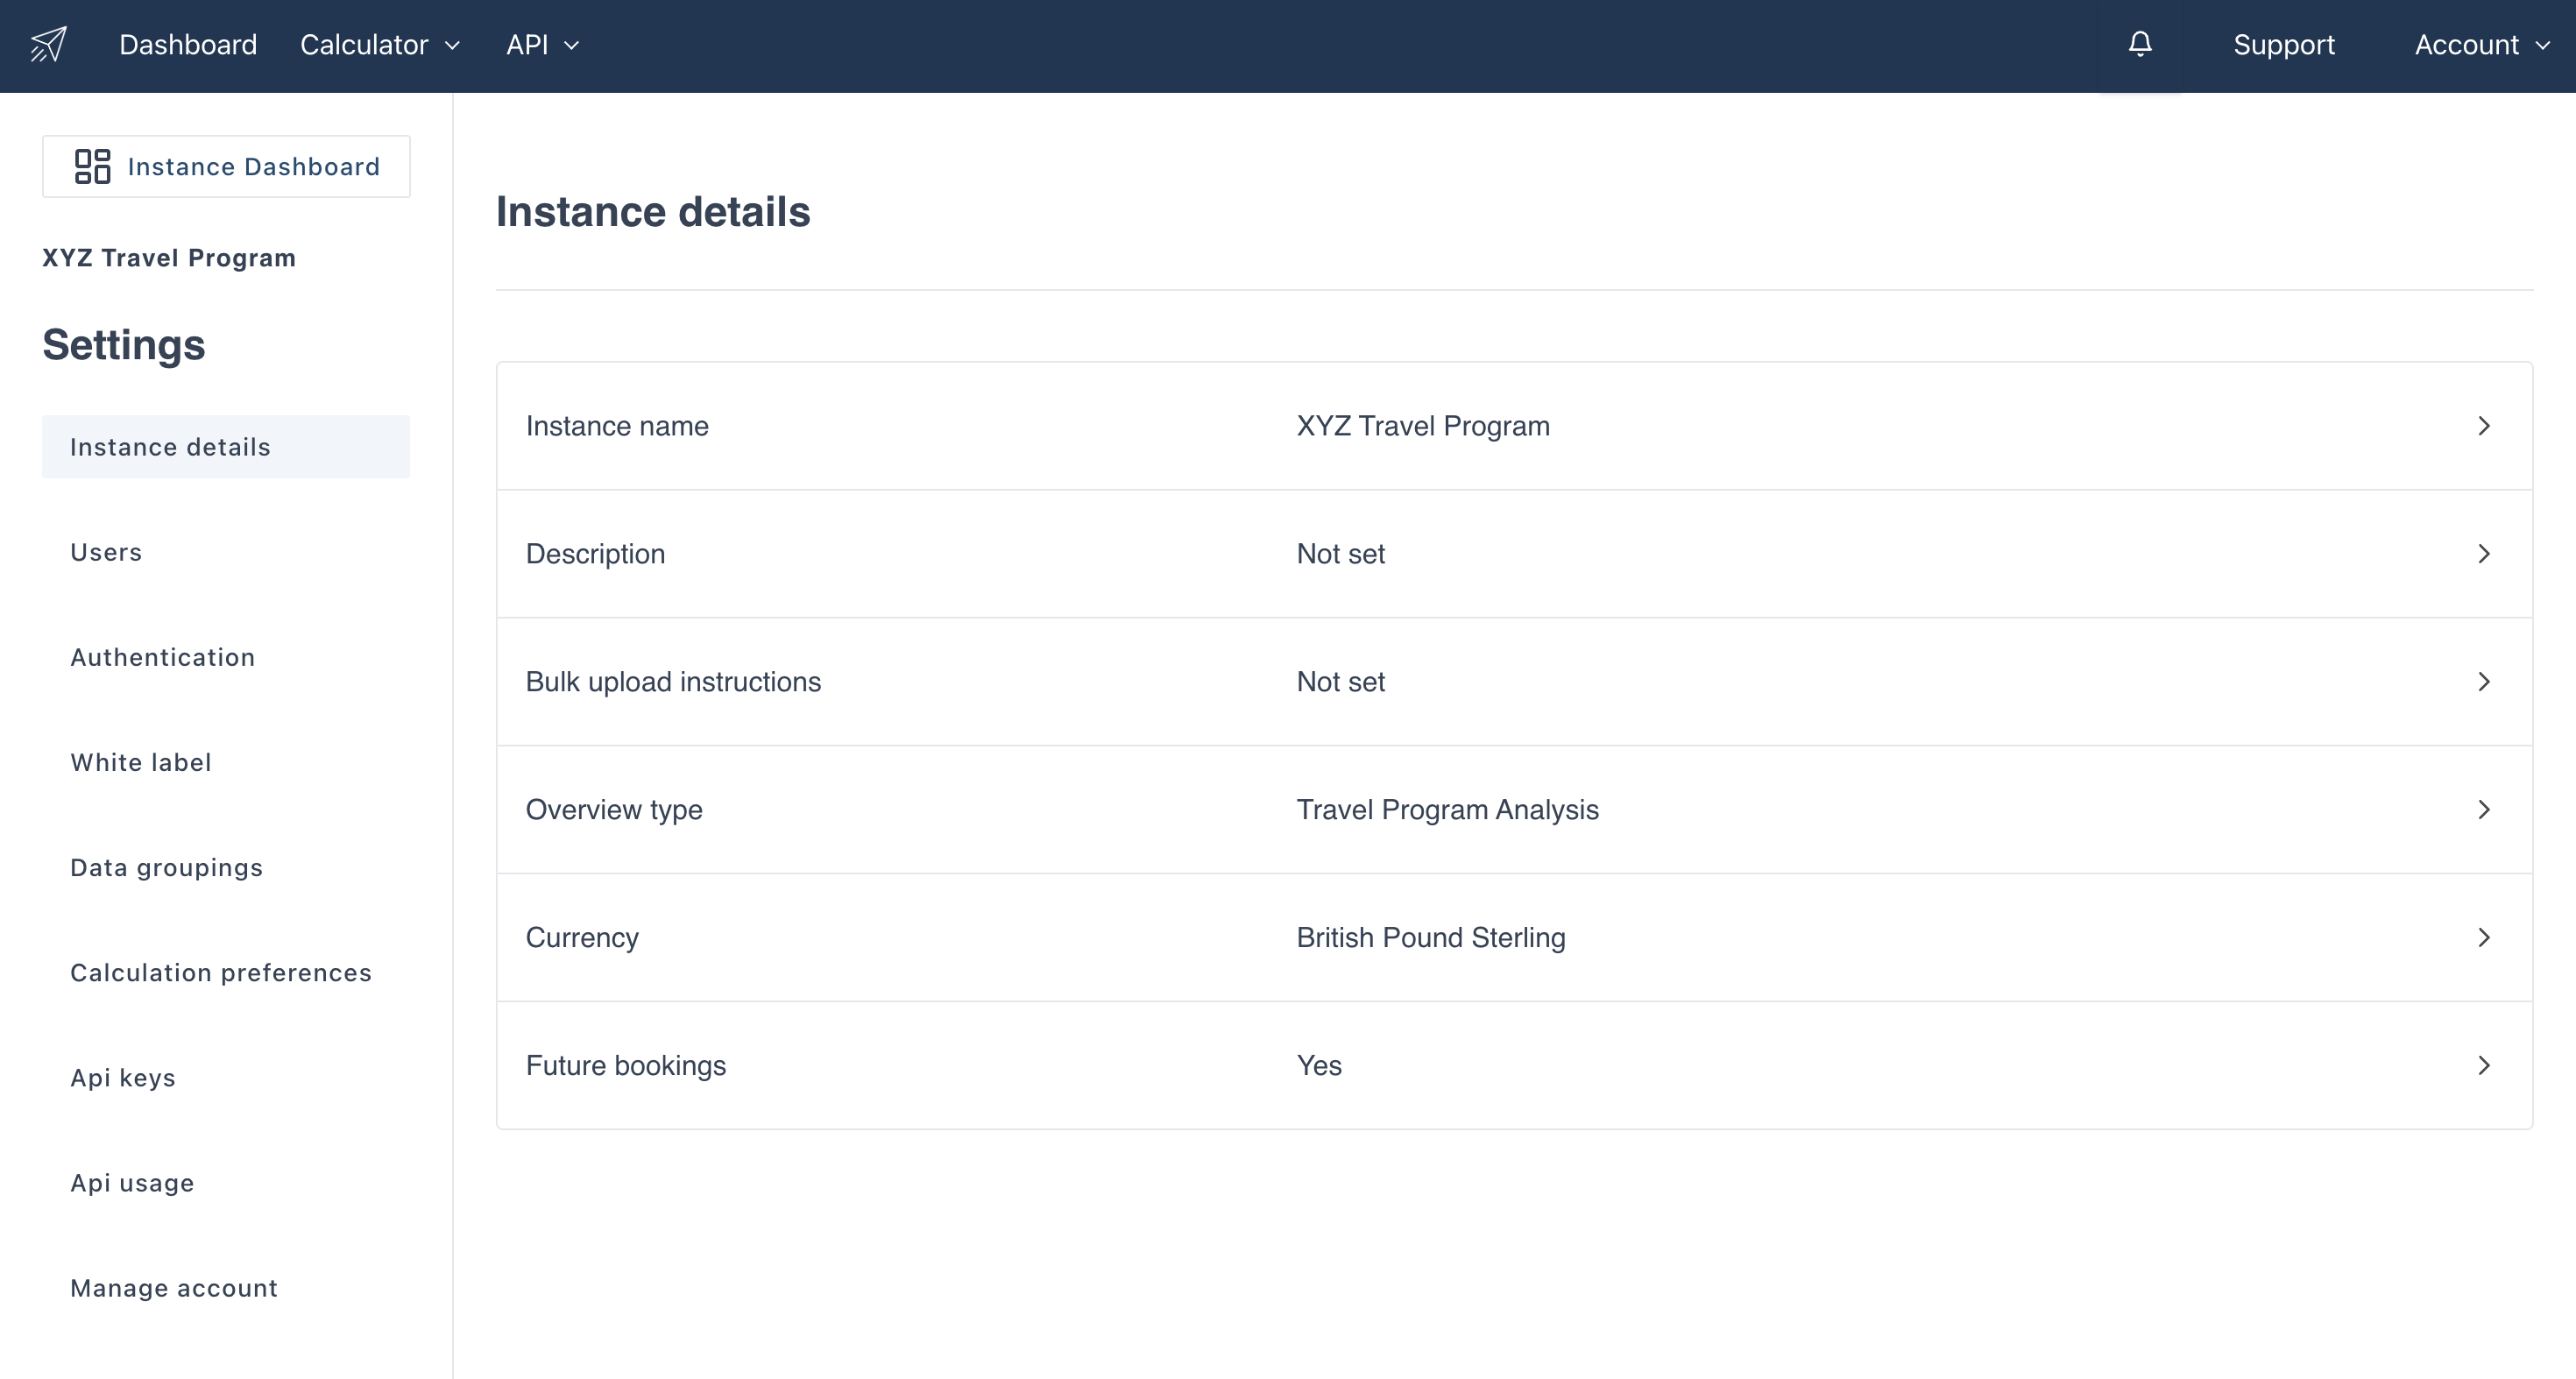Click the chevron arrow on Overview type row
This screenshot has width=2576, height=1379.
tap(2484, 810)
